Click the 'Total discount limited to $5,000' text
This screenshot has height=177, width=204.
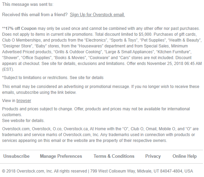point(124,34)
